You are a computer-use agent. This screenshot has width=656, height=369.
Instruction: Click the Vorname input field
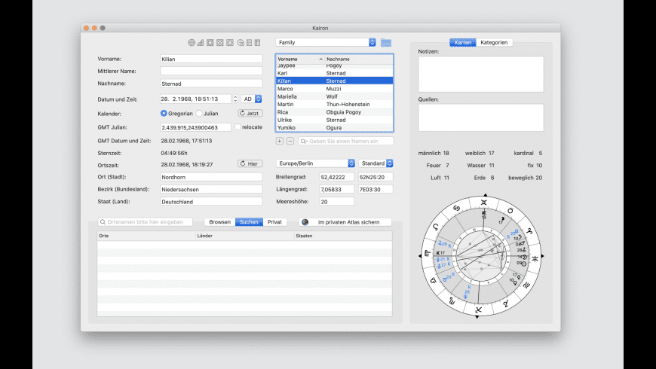pos(211,59)
